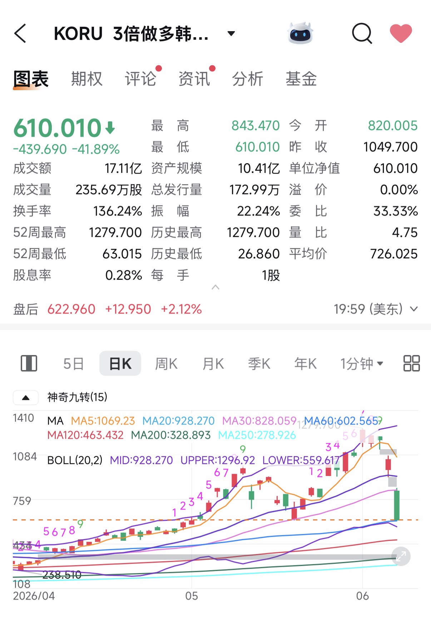Switch to the 期权 tab

coord(87,79)
